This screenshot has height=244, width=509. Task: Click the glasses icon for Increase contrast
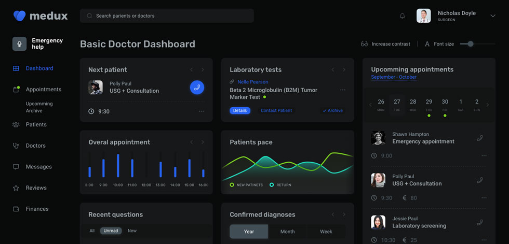(x=364, y=44)
